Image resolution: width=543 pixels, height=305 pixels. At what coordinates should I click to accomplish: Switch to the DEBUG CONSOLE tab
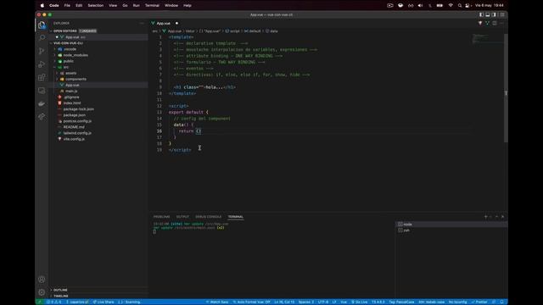coord(208,217)
